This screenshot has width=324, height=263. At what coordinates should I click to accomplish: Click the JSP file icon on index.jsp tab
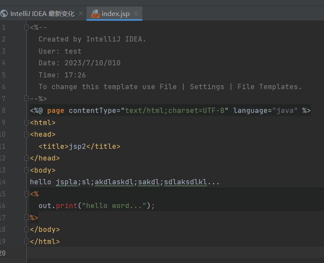[x=95, y=14]
